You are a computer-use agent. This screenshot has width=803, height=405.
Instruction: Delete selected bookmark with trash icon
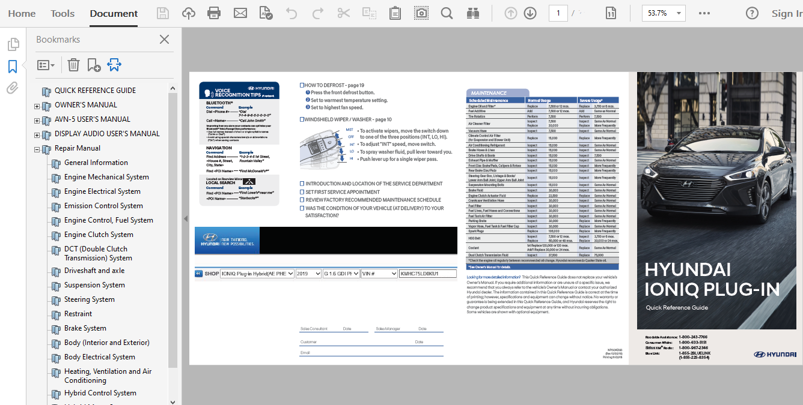click(x=73, y=65)
